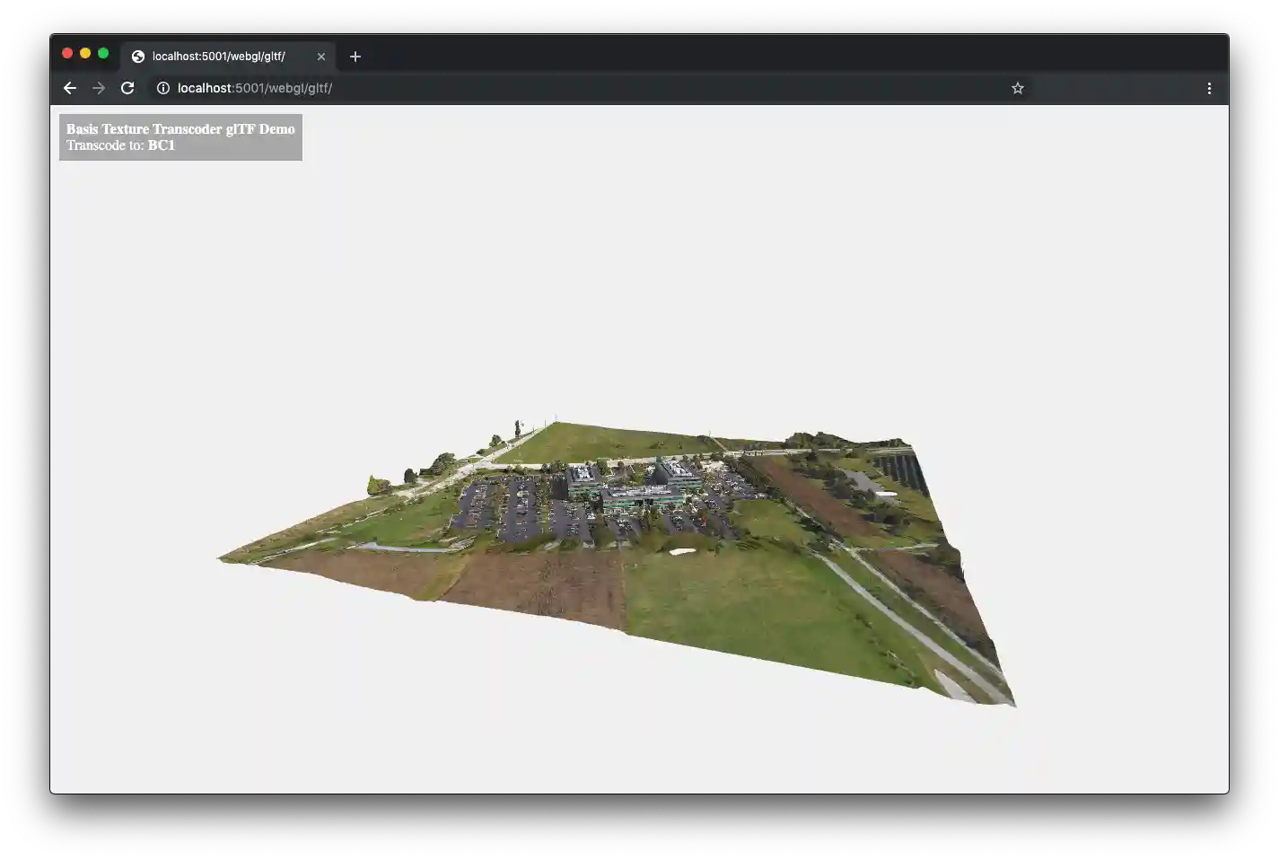Click the yellow minimize traffic light
This screenshot has height=860, width=1279.
(85, 53)
